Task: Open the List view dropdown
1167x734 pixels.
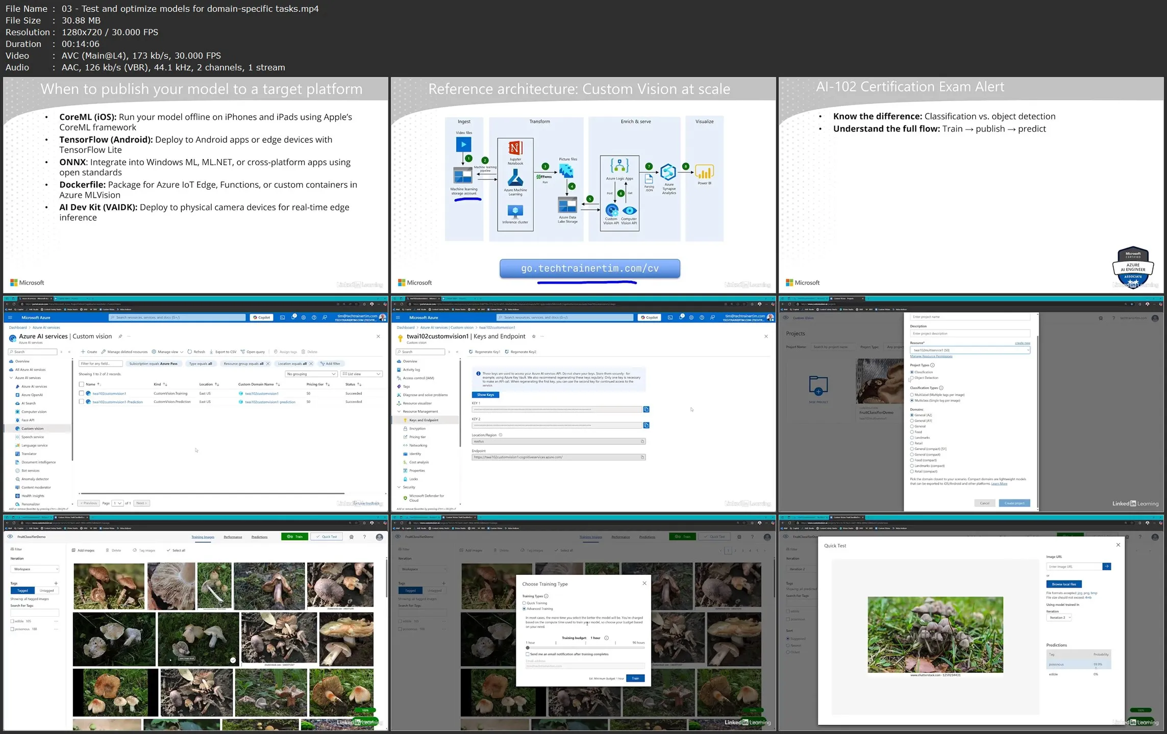Action: [362, 374]
